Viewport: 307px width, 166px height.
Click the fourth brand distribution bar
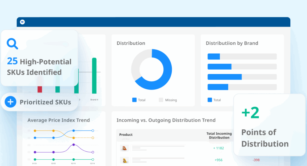pos(242,87)
